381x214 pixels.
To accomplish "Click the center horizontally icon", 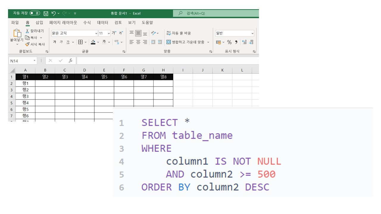I will (138, 42).
